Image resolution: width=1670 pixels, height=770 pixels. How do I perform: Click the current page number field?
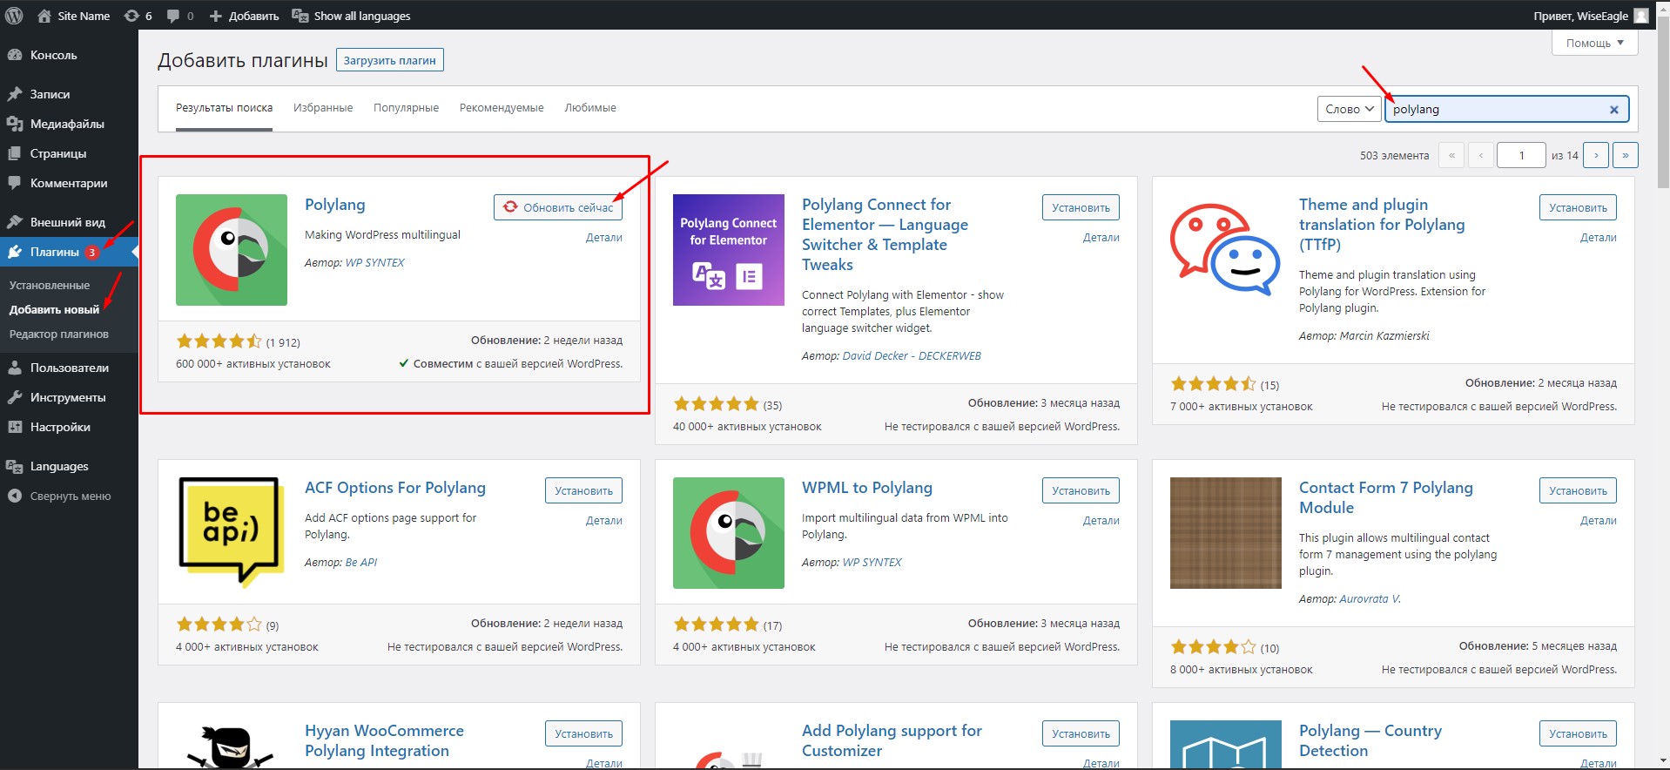(1521, 155)
